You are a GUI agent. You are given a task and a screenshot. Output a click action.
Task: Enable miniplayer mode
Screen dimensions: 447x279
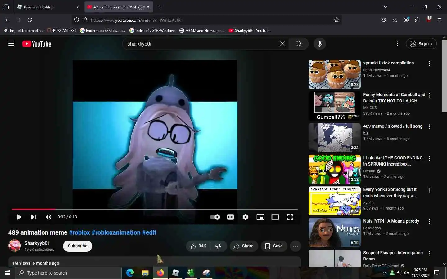260,217
